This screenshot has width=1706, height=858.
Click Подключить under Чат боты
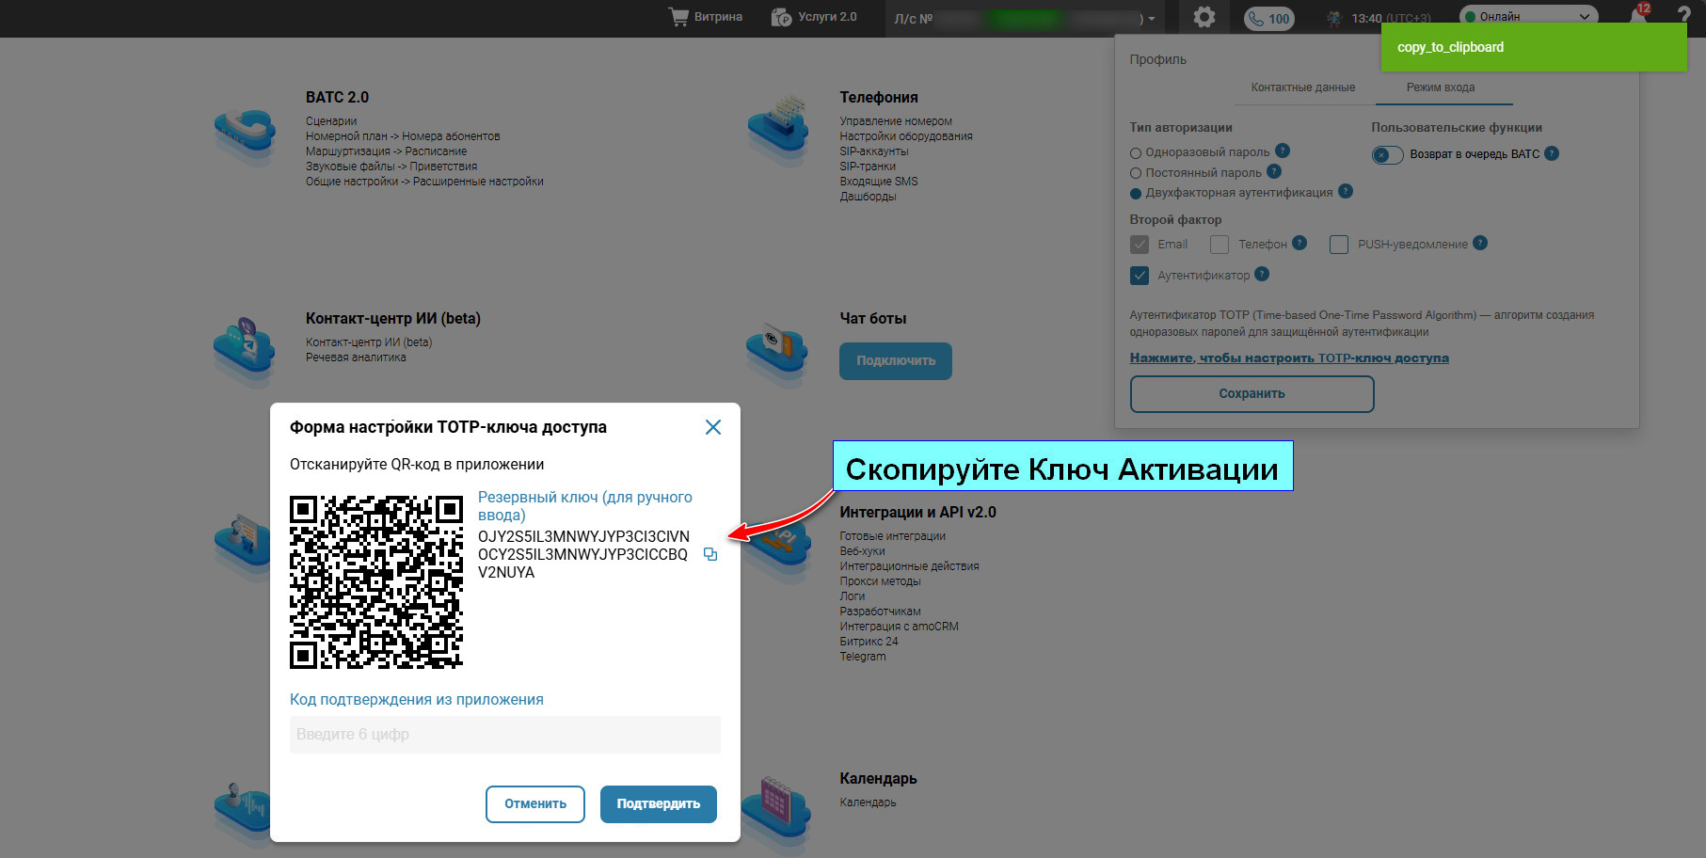pyautogui.click(x=896, y=361)
